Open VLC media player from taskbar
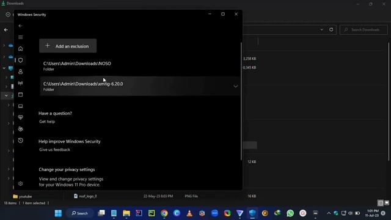391x220 pixels. 189,213
